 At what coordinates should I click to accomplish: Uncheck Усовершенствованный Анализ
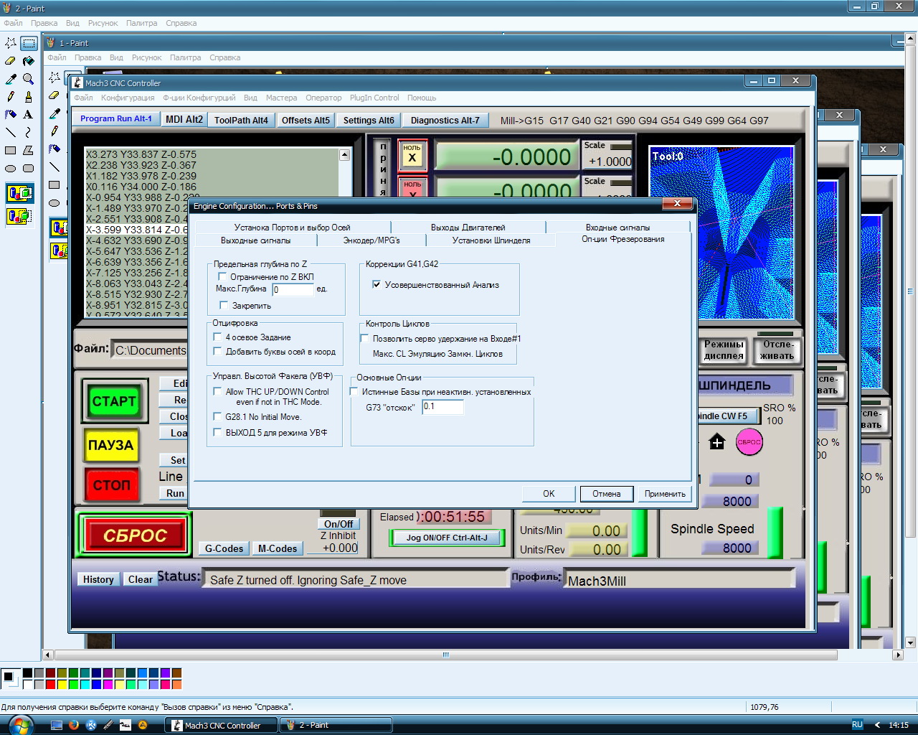pyautogui.click(x=377, y=284)
